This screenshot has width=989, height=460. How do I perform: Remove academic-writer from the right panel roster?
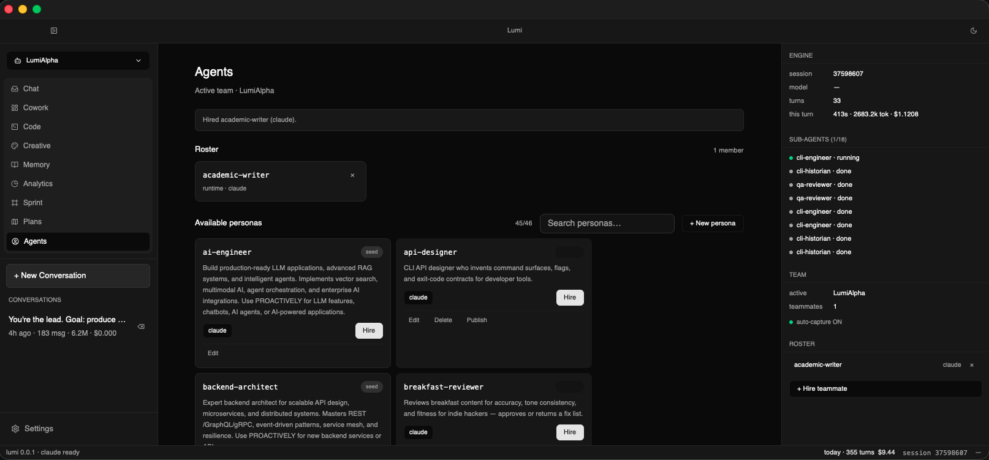pos(971,365)
